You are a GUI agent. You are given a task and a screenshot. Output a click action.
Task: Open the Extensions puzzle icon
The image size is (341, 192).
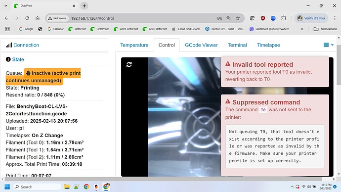284,18
